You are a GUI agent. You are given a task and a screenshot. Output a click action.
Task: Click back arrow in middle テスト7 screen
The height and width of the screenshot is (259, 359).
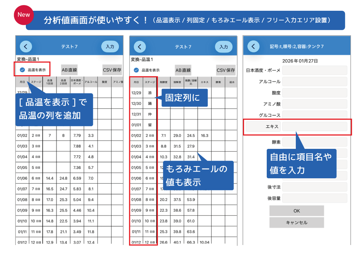tap(140, 47)
